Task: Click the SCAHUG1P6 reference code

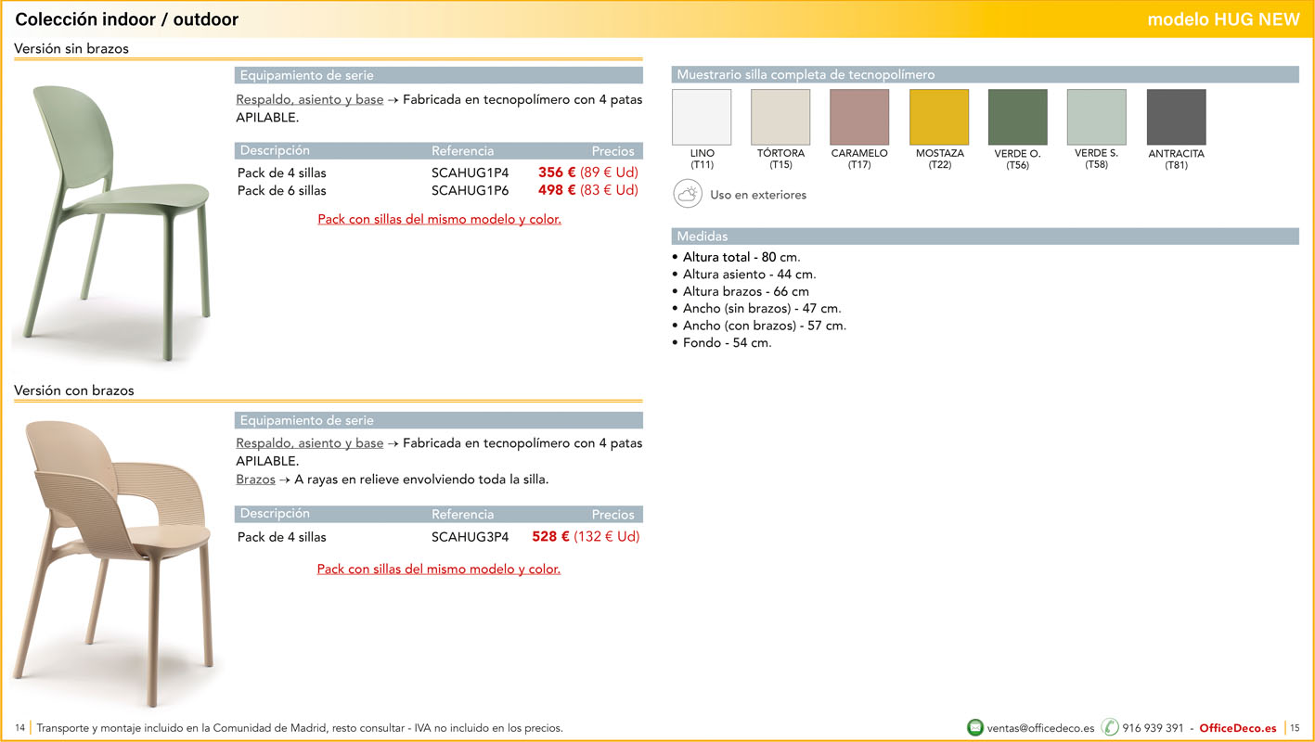Action: tap(470, 190)
